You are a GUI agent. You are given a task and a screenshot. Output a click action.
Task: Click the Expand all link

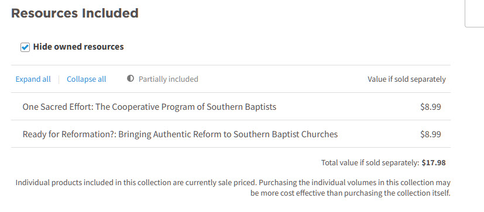tap(33, 79)
